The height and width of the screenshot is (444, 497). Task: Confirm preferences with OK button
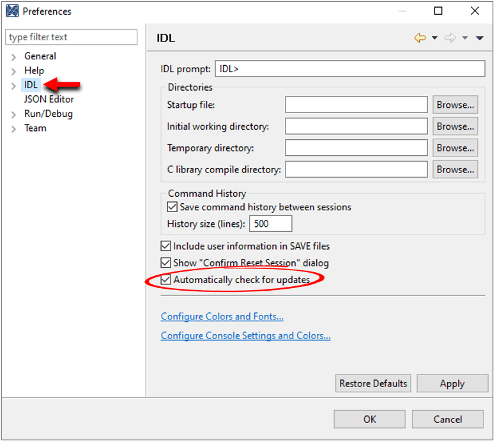click(x=369, y=419)
